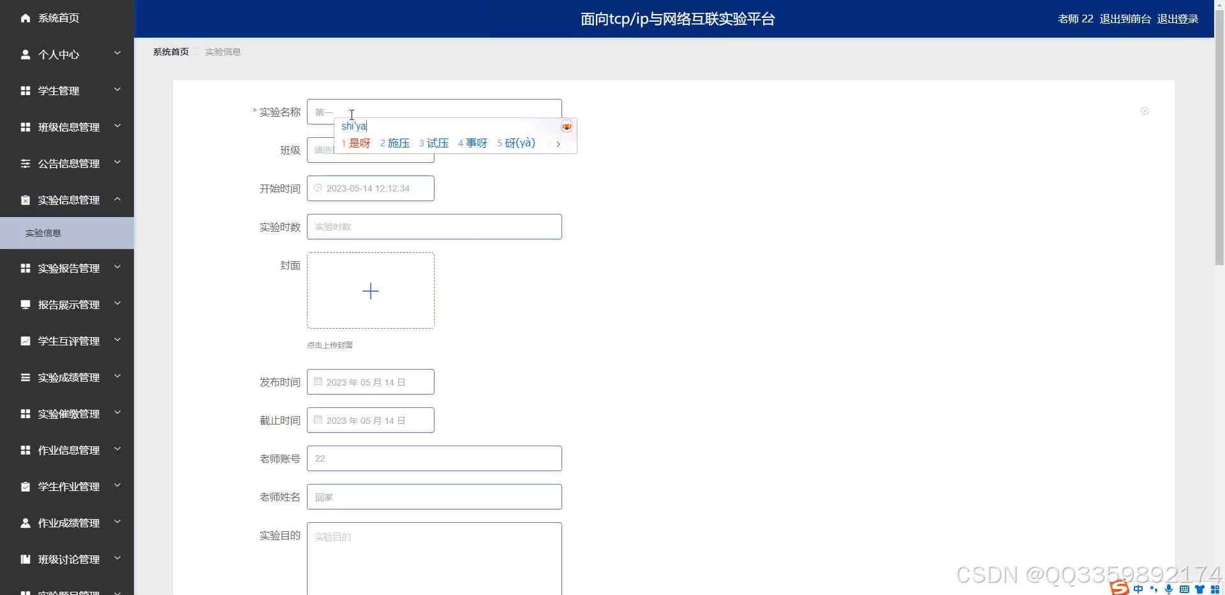Click the home icon beside 系统首页
Screen dimensions: 1225x595
26,18
